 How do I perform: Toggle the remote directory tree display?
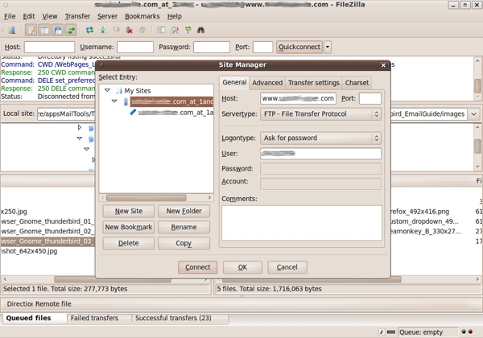point(58,30)
